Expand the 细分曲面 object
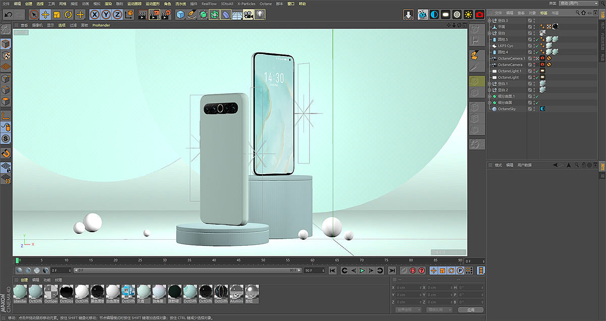 [x=489, y=102]
